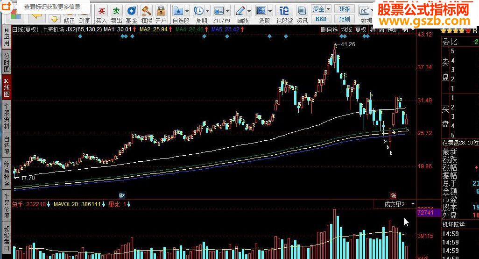This screenshot has width=479, height=259.
Task: Click the red arrow after MA5: 25.42
Action: click(x=243, y=29)
